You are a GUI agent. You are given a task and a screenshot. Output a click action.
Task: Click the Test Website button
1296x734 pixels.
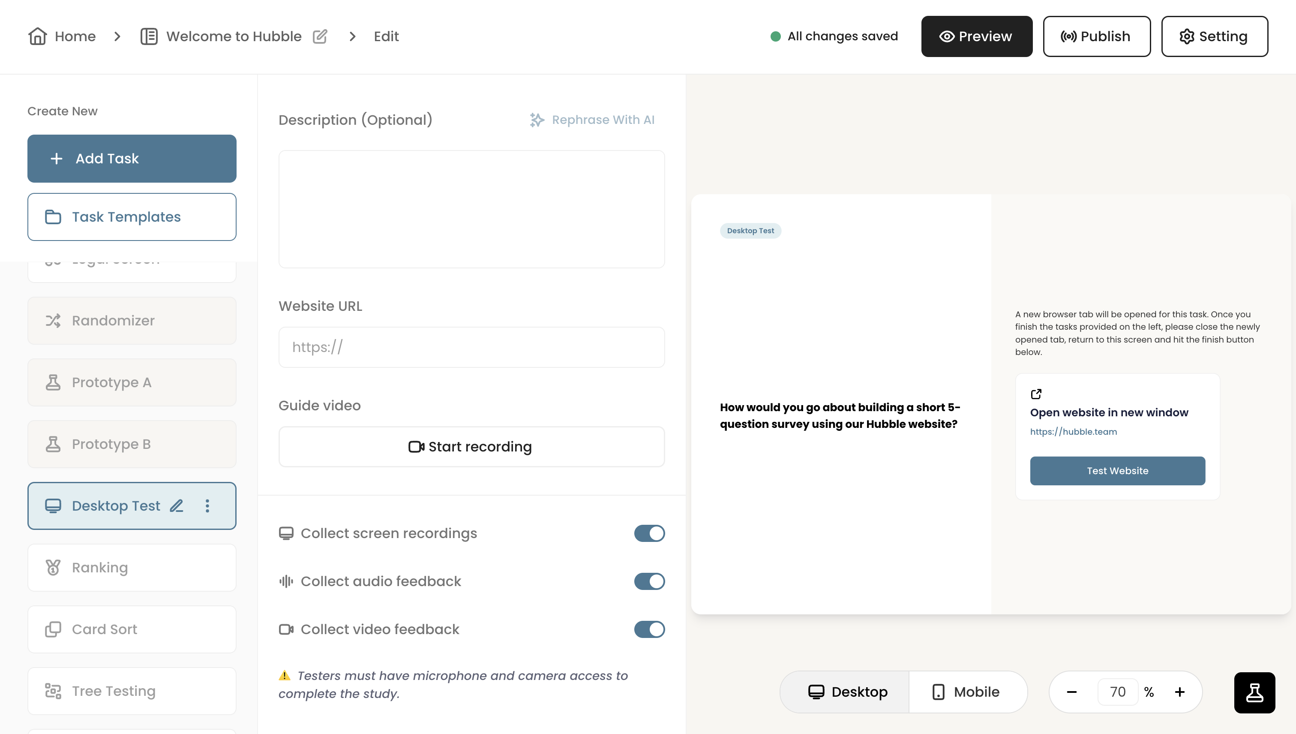(1118, 471)
